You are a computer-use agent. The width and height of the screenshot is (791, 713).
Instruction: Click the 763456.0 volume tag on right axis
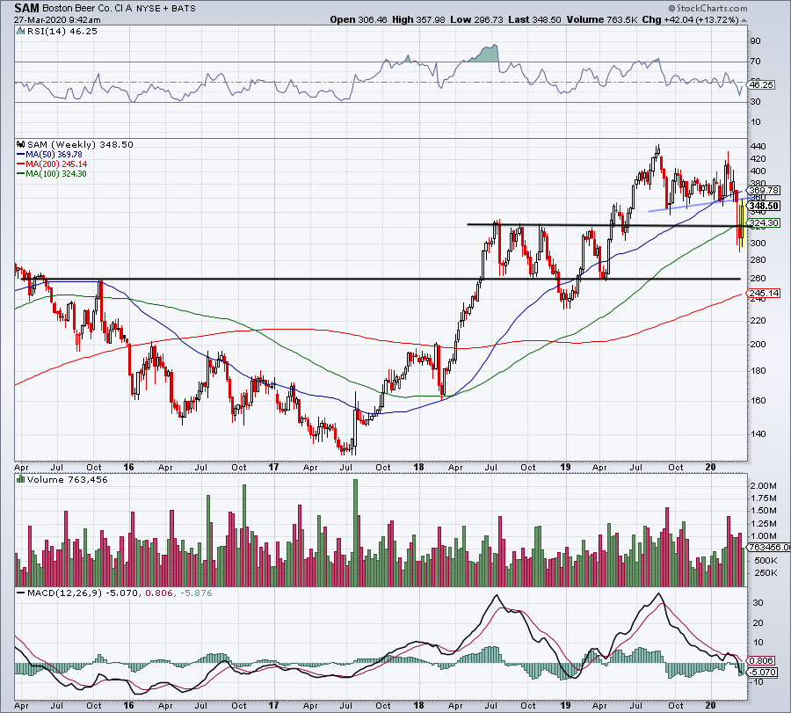click(769, 547)
